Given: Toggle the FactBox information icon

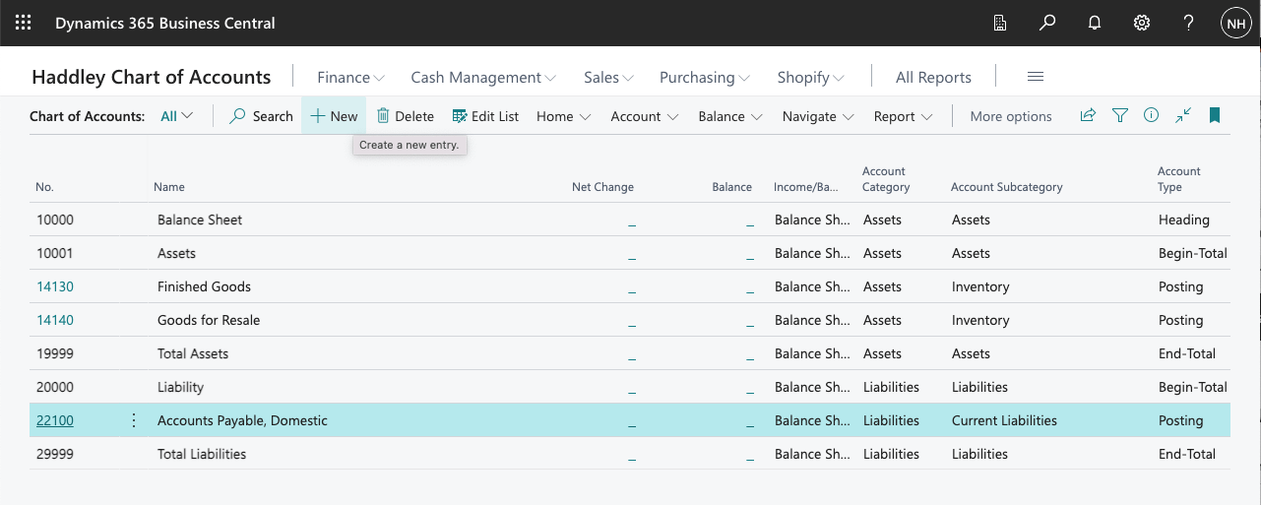Looking at the screenshot, I should 1151,116.
